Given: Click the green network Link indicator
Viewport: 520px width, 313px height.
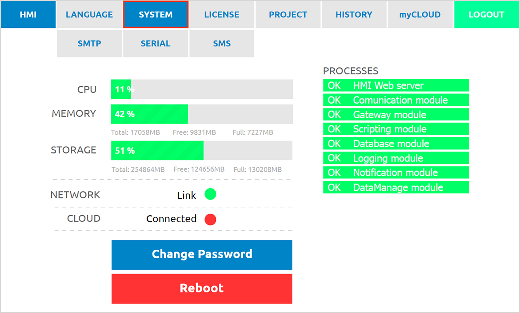Looking at the screenshot, I should coord(210,194).
